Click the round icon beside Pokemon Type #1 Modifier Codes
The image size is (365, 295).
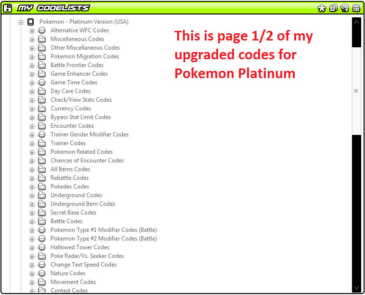pos(42,230)
